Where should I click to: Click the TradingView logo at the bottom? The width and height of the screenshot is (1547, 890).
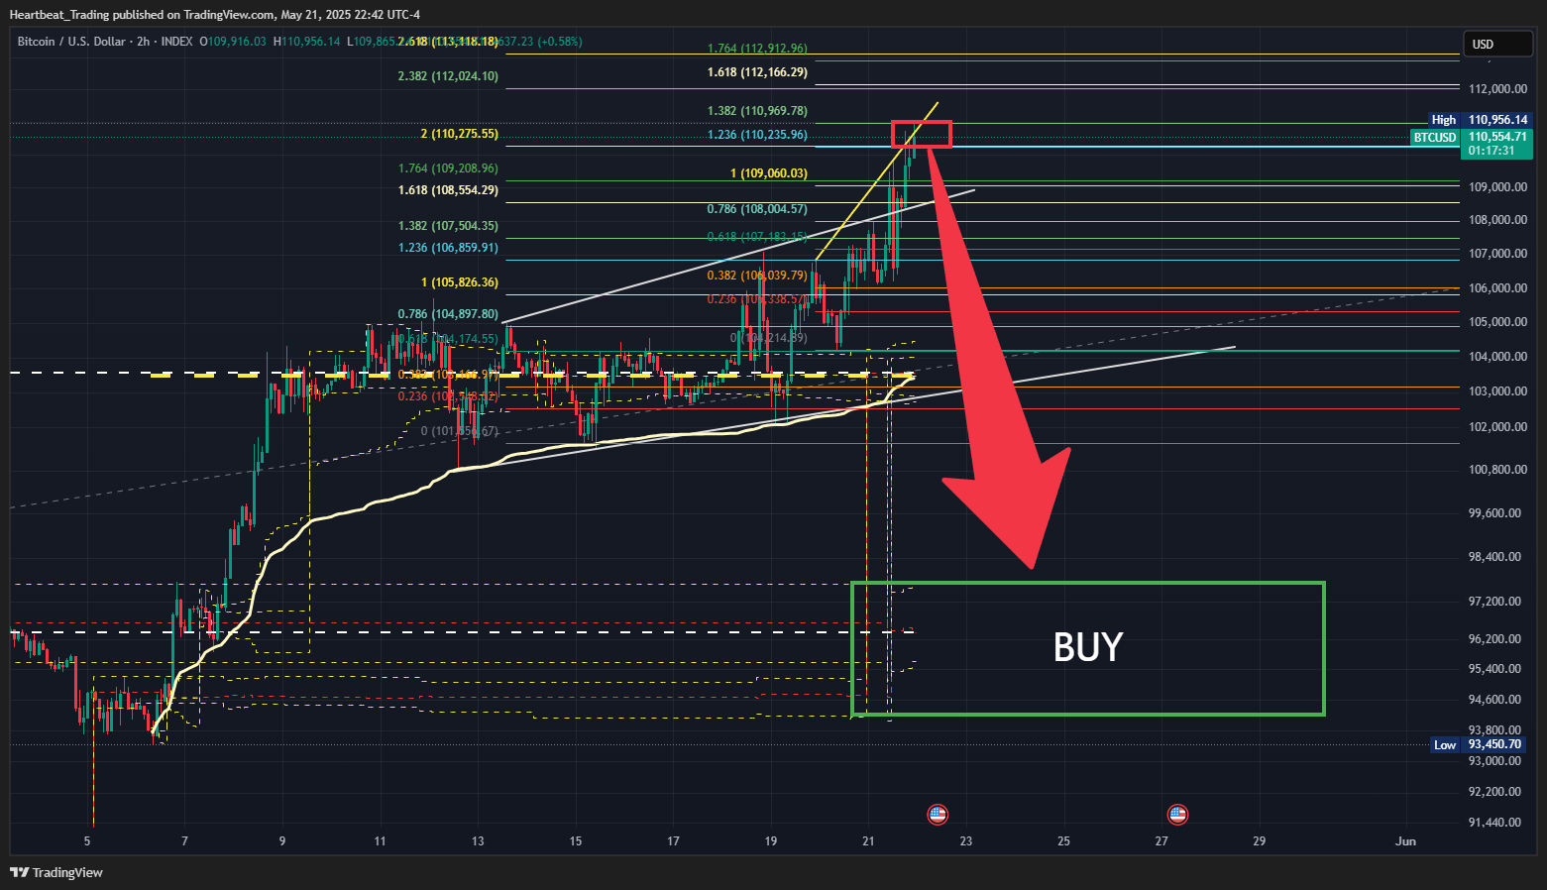56,872
